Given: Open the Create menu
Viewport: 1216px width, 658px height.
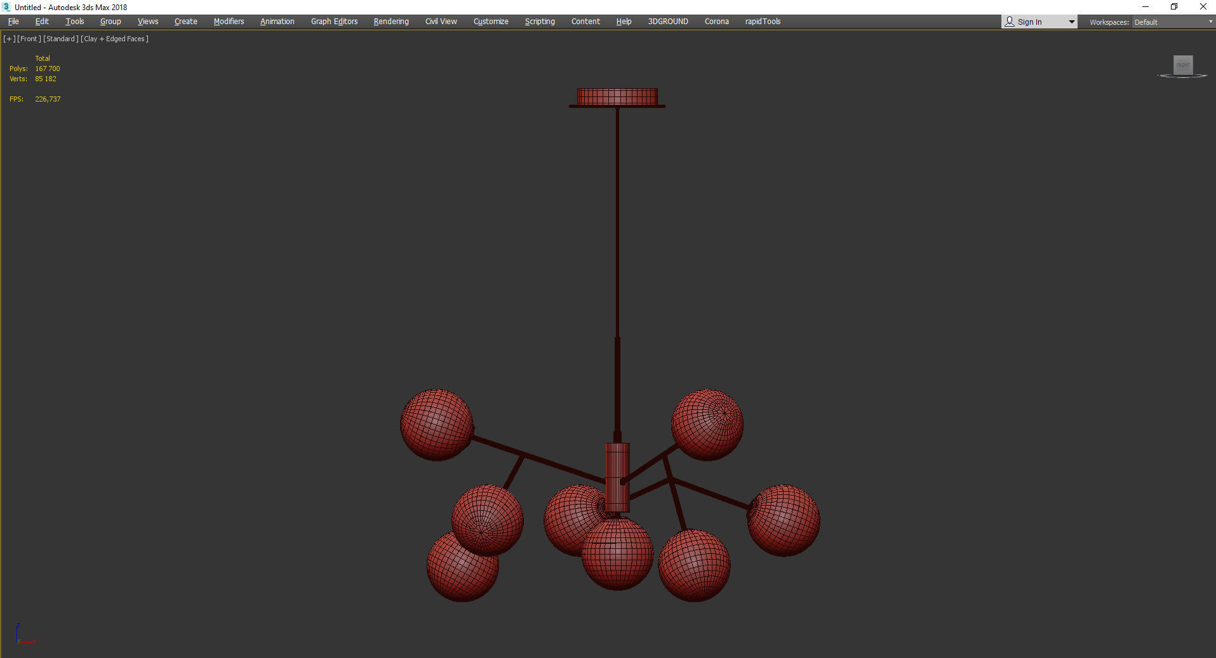Looking at the screenshot, I should point(186,22).
